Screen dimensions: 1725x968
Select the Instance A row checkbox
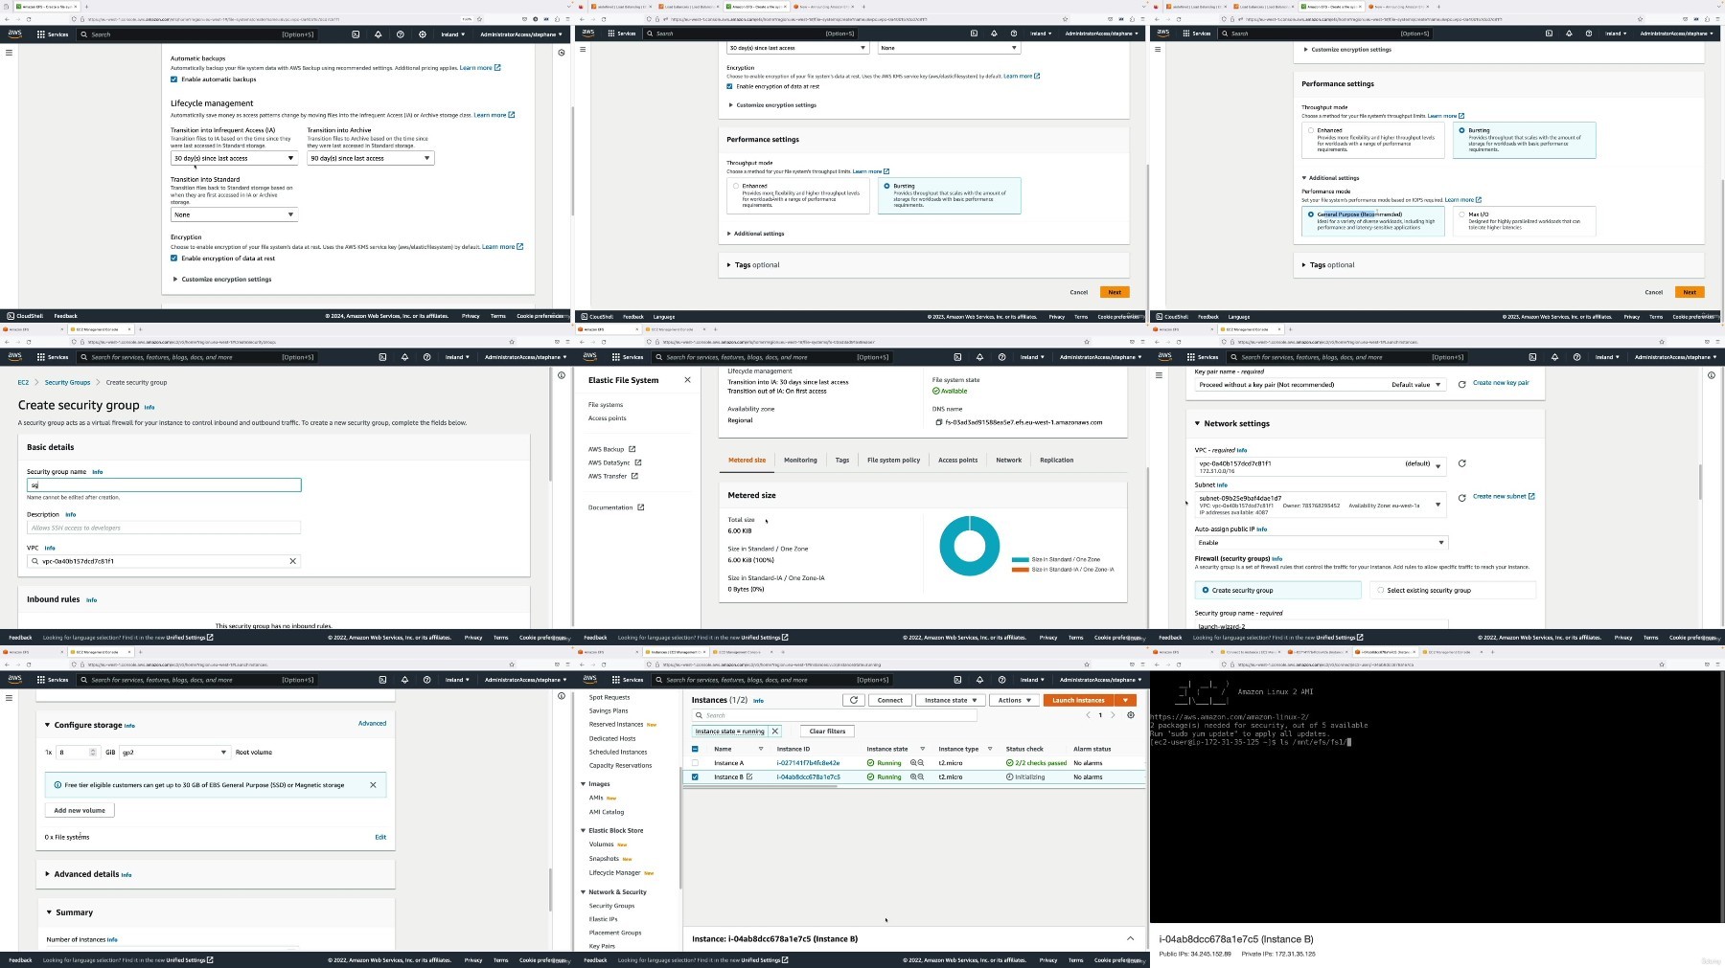click(696, 763)
